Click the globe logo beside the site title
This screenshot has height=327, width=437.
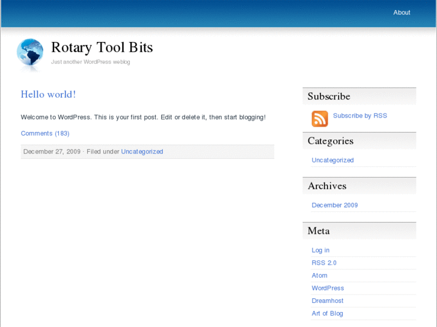pyautogui.click(x=30, y=52)
